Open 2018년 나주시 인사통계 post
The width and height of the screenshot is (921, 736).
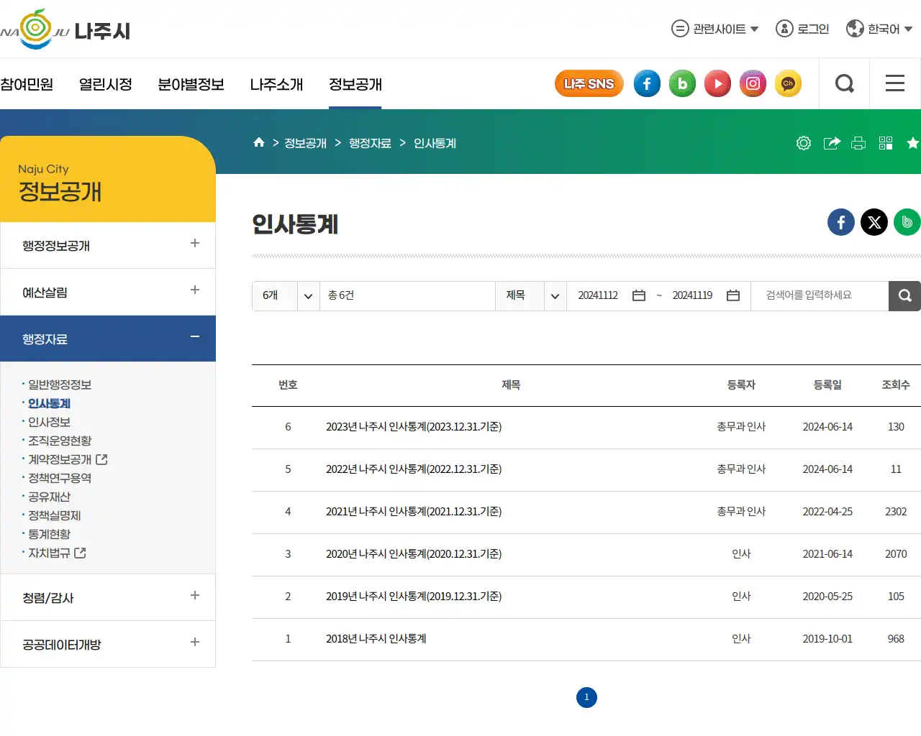pyautogui.click(x=376, y=639)
